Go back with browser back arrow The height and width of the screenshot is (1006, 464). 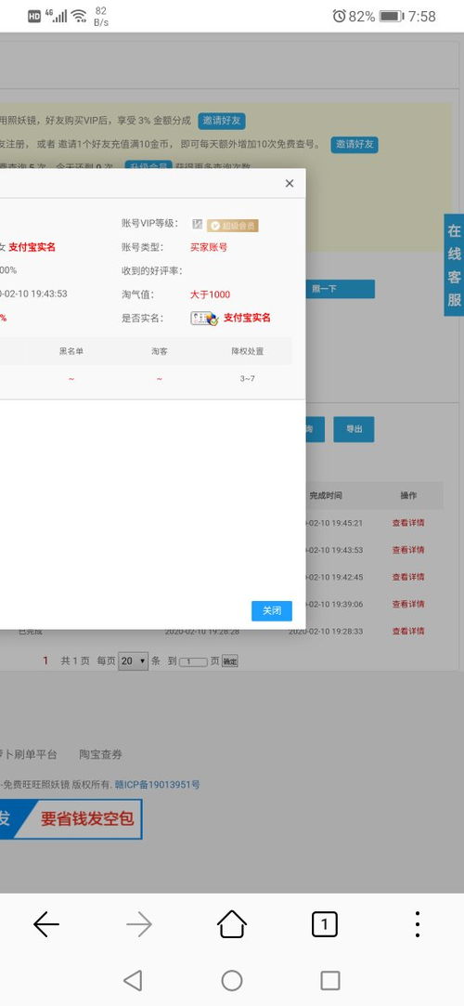click(46, 924)
